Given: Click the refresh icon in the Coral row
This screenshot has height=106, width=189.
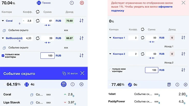Looking at the screenshot, I should [x=38, y=21].
